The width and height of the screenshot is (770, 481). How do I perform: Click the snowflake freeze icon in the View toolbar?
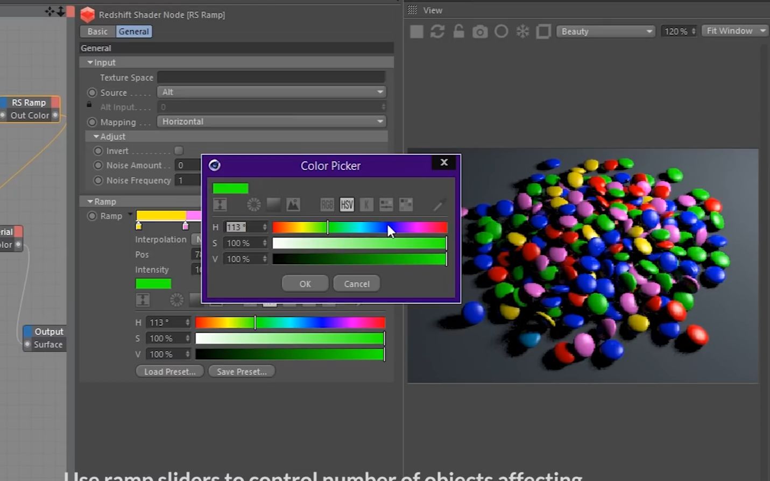coord(522,31)
